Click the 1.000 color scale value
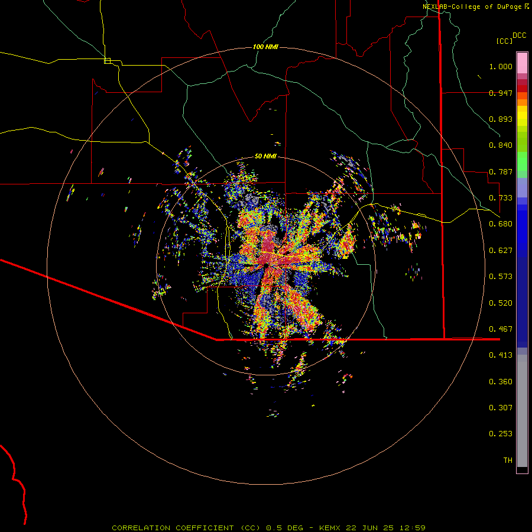This screenshot has height=532, width=532. point(501,66)
